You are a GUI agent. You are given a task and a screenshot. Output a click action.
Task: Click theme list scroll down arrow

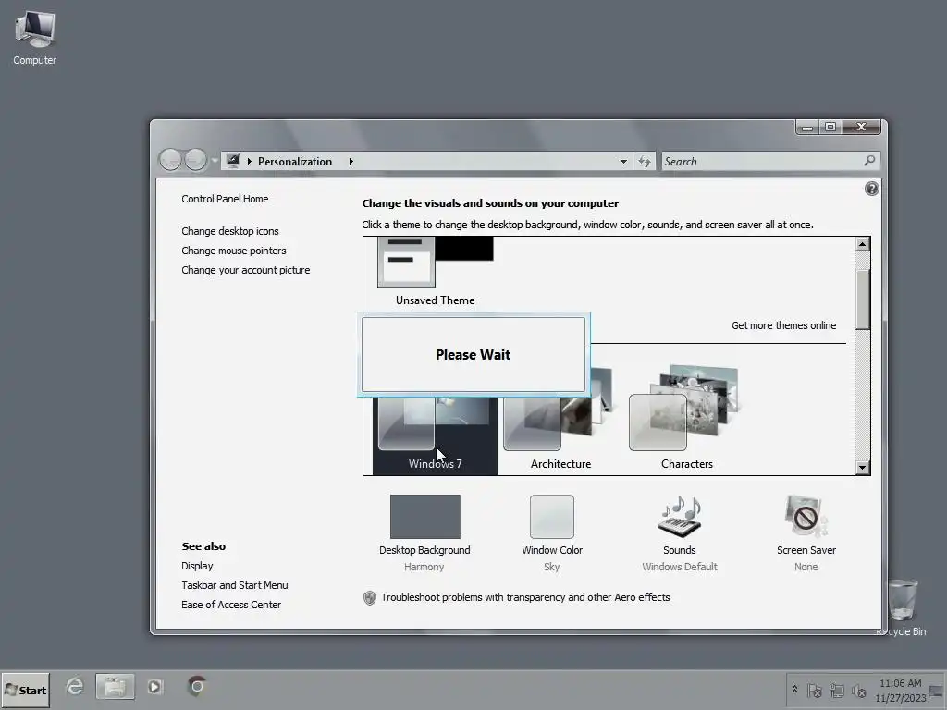pyautogui.click(x=863, y=467)
